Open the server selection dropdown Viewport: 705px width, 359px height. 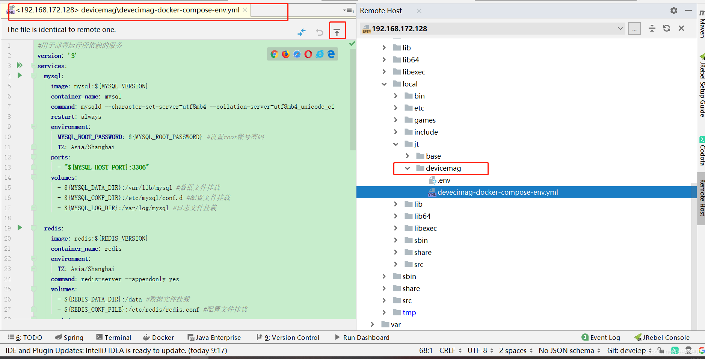pyautogui.click(x=620, y=29)
